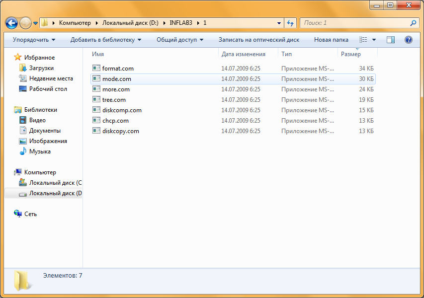Click the network icon beside Сеть
Viewport: 424px width, 298px height.
pos(18,214)
